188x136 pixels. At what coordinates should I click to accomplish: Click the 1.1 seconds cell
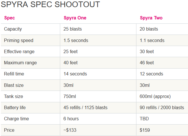(x=152, y=40)
